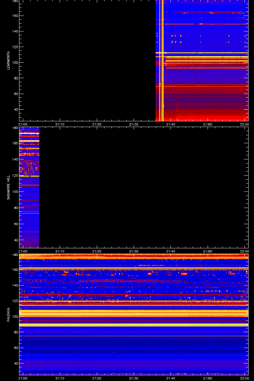Pick the 160 tick on Sagamore Hill axis

[15, 143]
